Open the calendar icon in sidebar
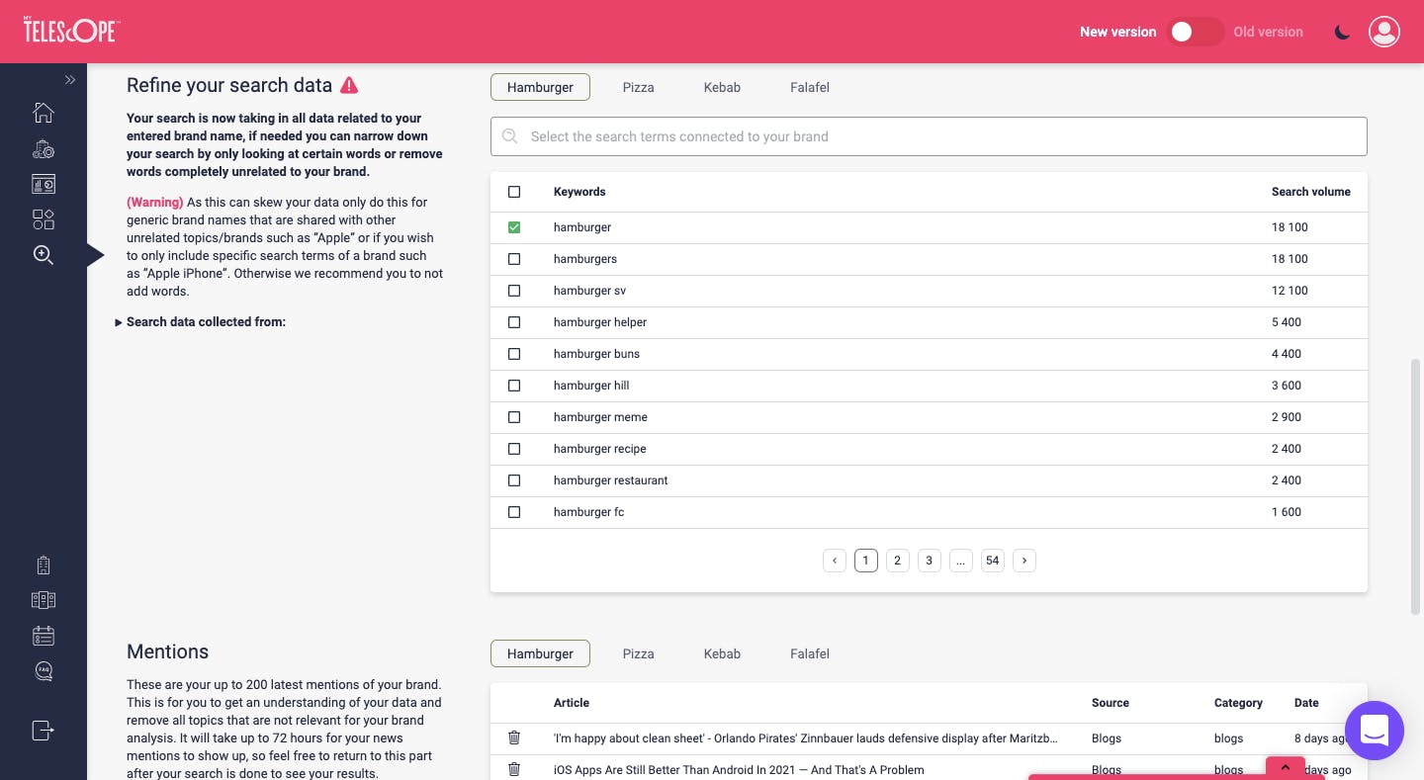 click(x=44, y=636)
